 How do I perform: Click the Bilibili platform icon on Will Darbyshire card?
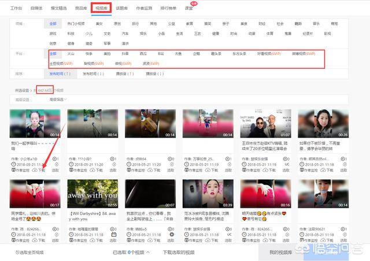(x=114, y=234)
